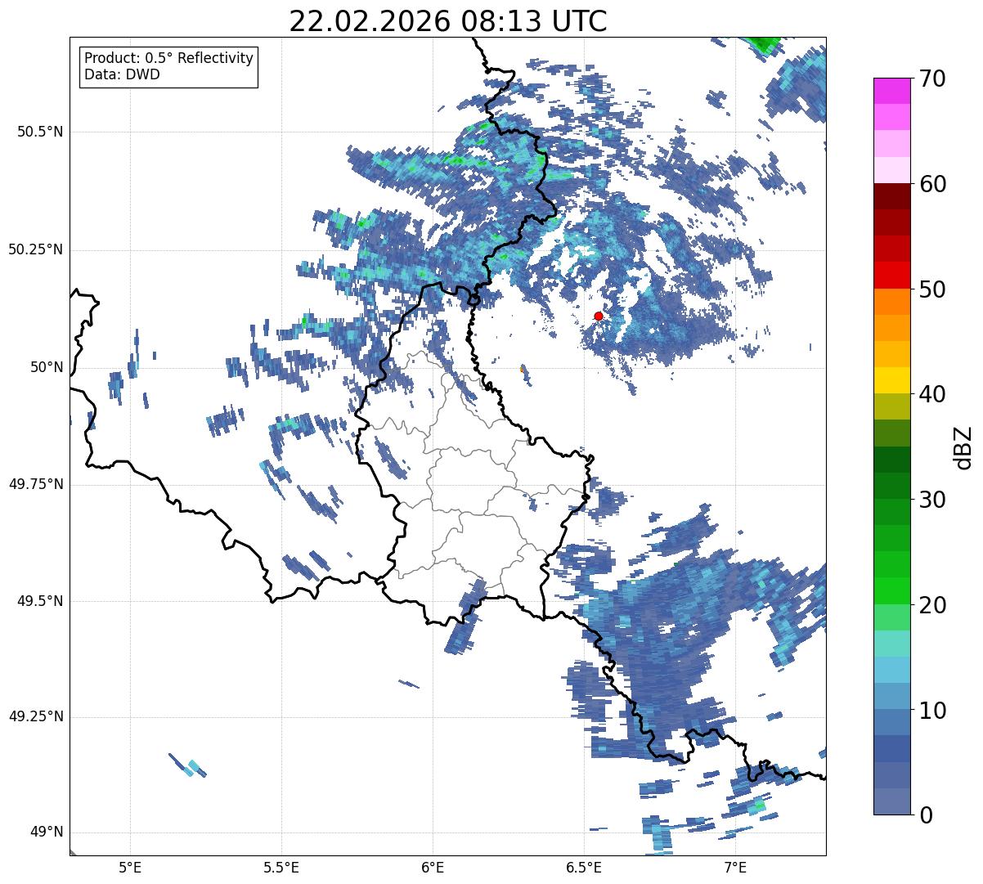This screenshot has height=884, width=983.
Task: Click the longitude label 6°E
Action: (433, 868)
